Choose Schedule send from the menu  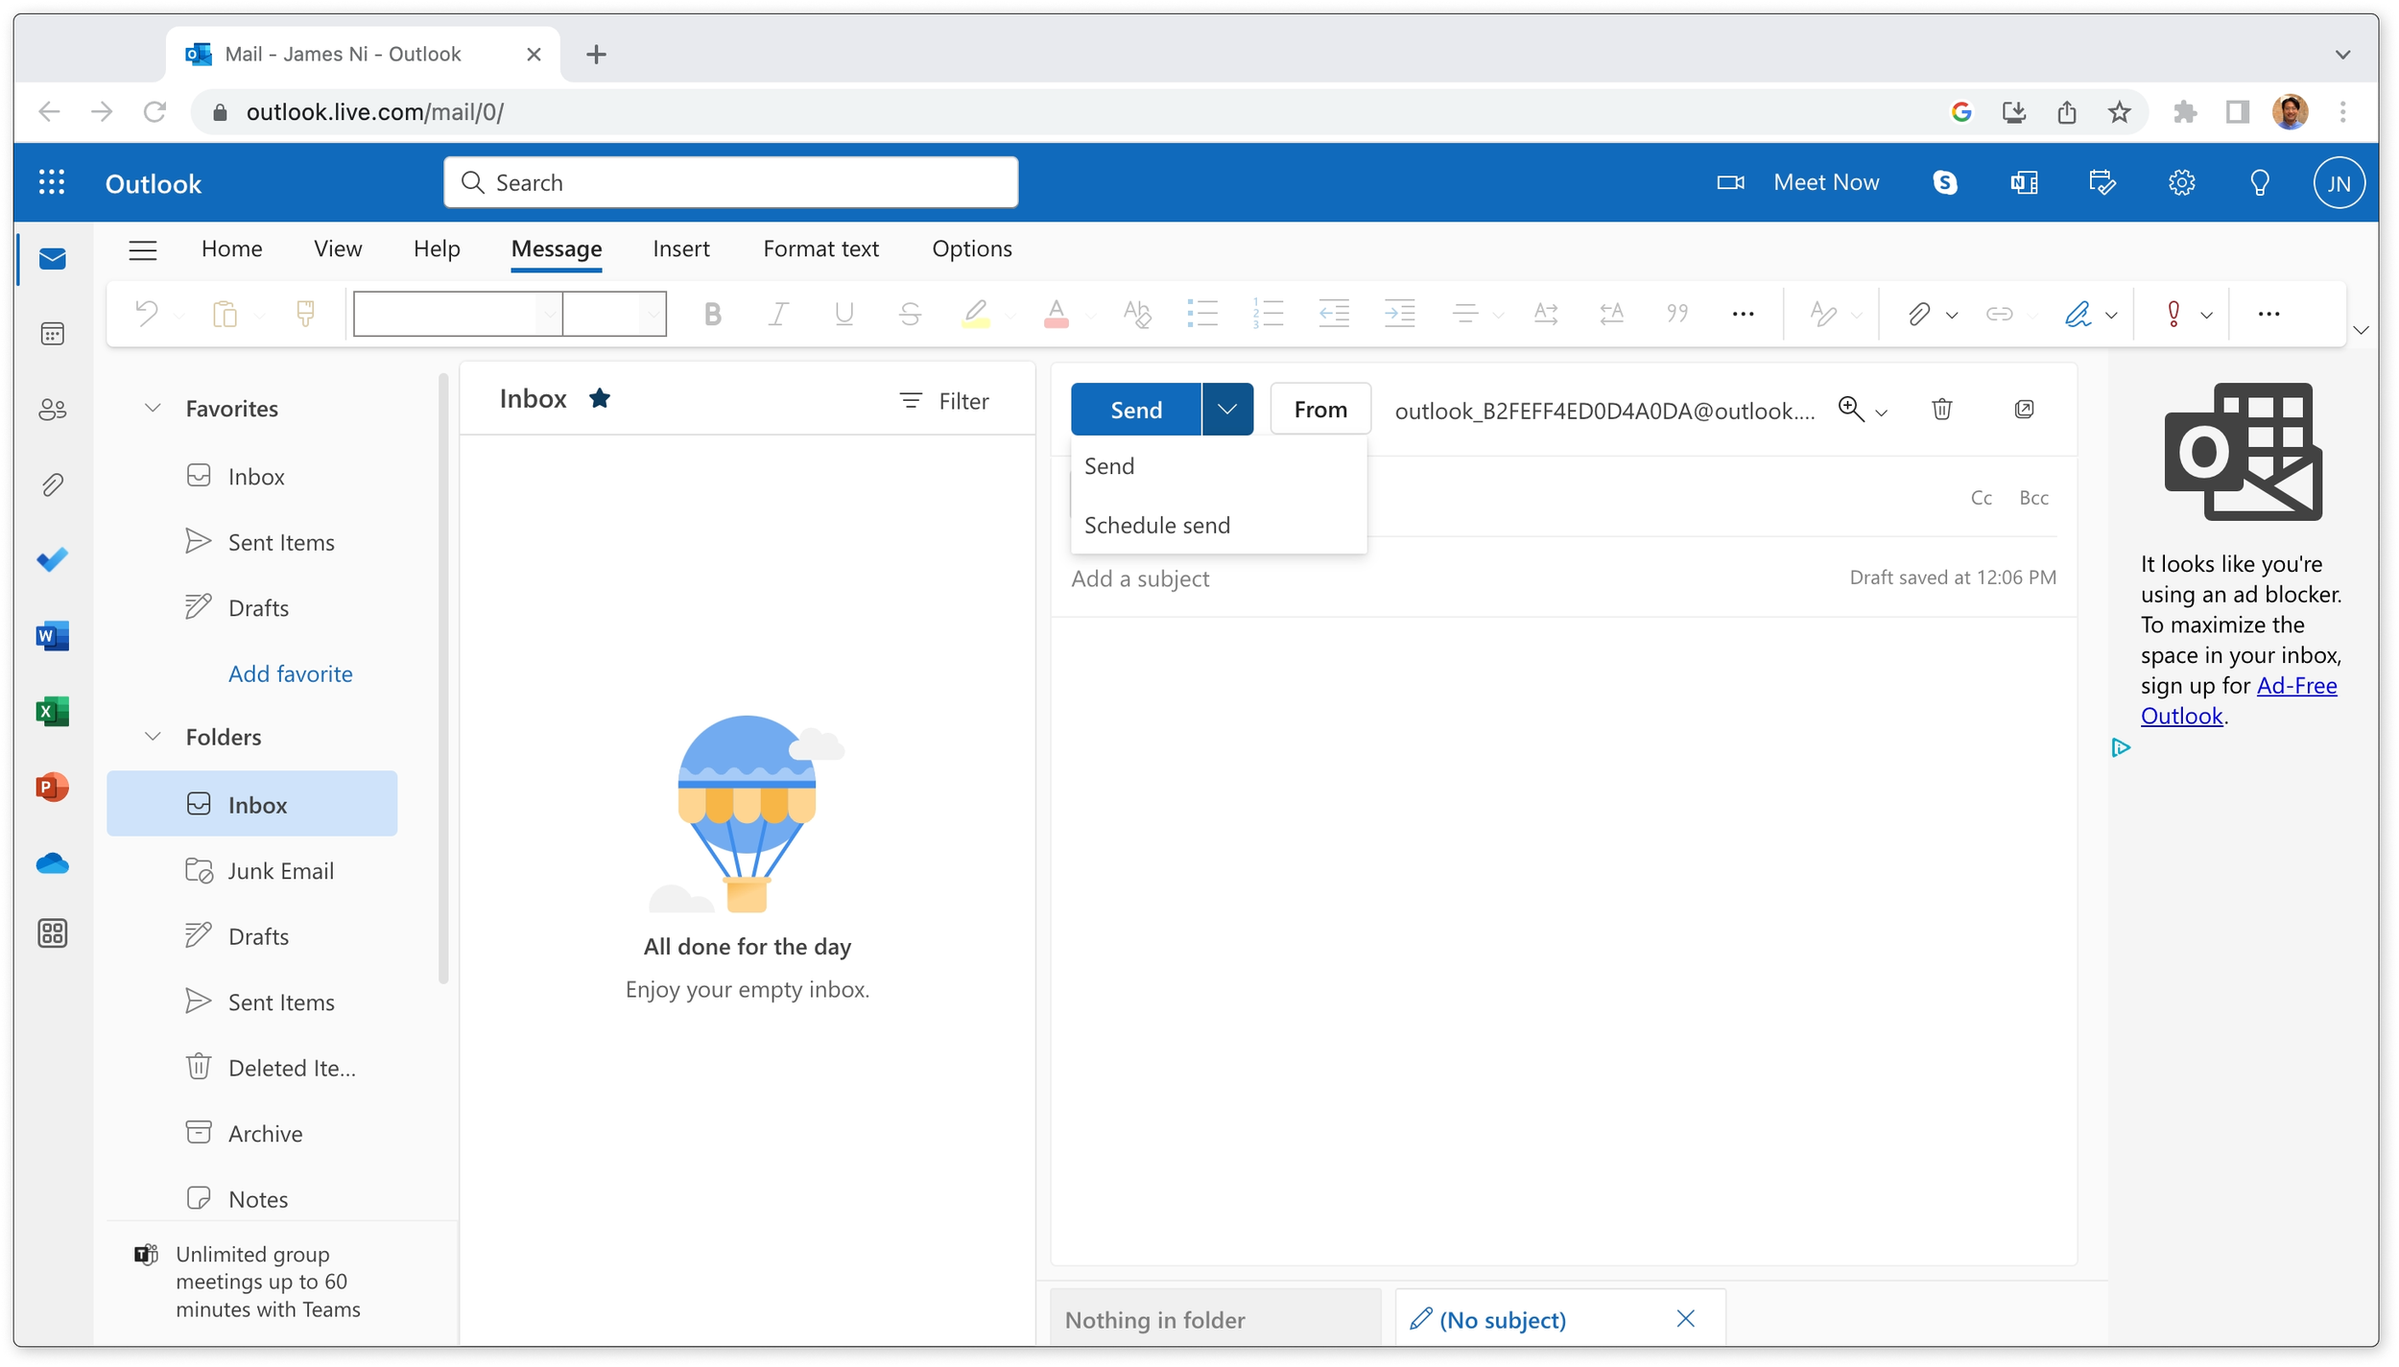[x=1156, y=525]
